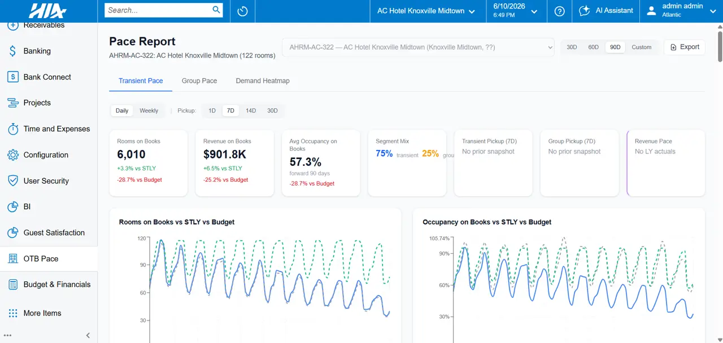723x343 pixels.
Task: Open Bank Connect in the sidebar
Action: point(49,77)
